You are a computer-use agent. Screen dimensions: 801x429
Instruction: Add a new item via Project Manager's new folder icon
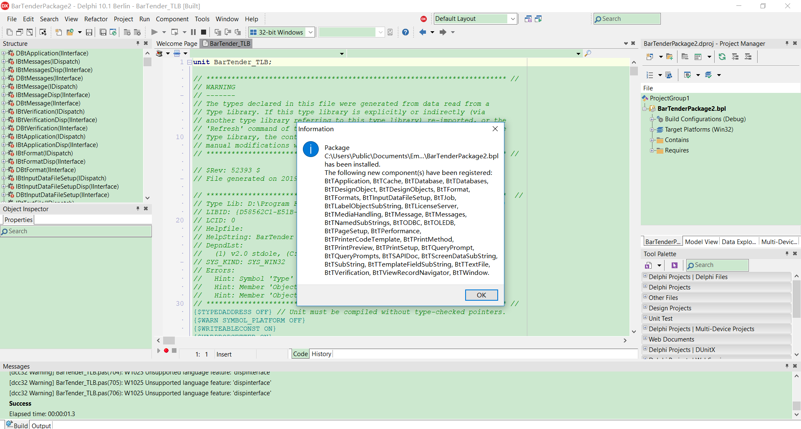point(670,57)
